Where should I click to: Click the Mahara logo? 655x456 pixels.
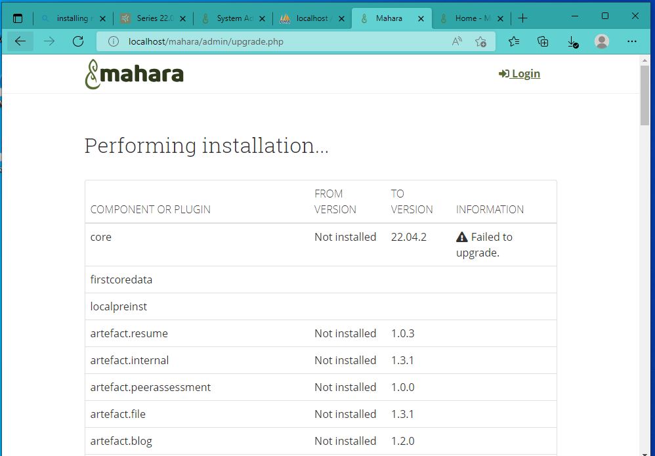(134, 74)
